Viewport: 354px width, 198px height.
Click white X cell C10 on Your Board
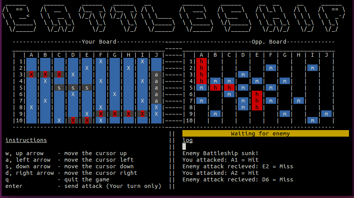tap(59, 120)
